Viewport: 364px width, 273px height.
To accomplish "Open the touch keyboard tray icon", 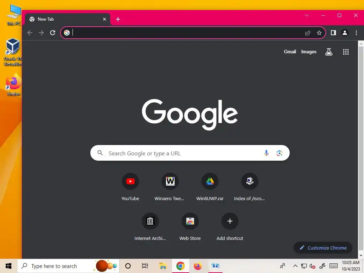I will click(x=333, y=266).
